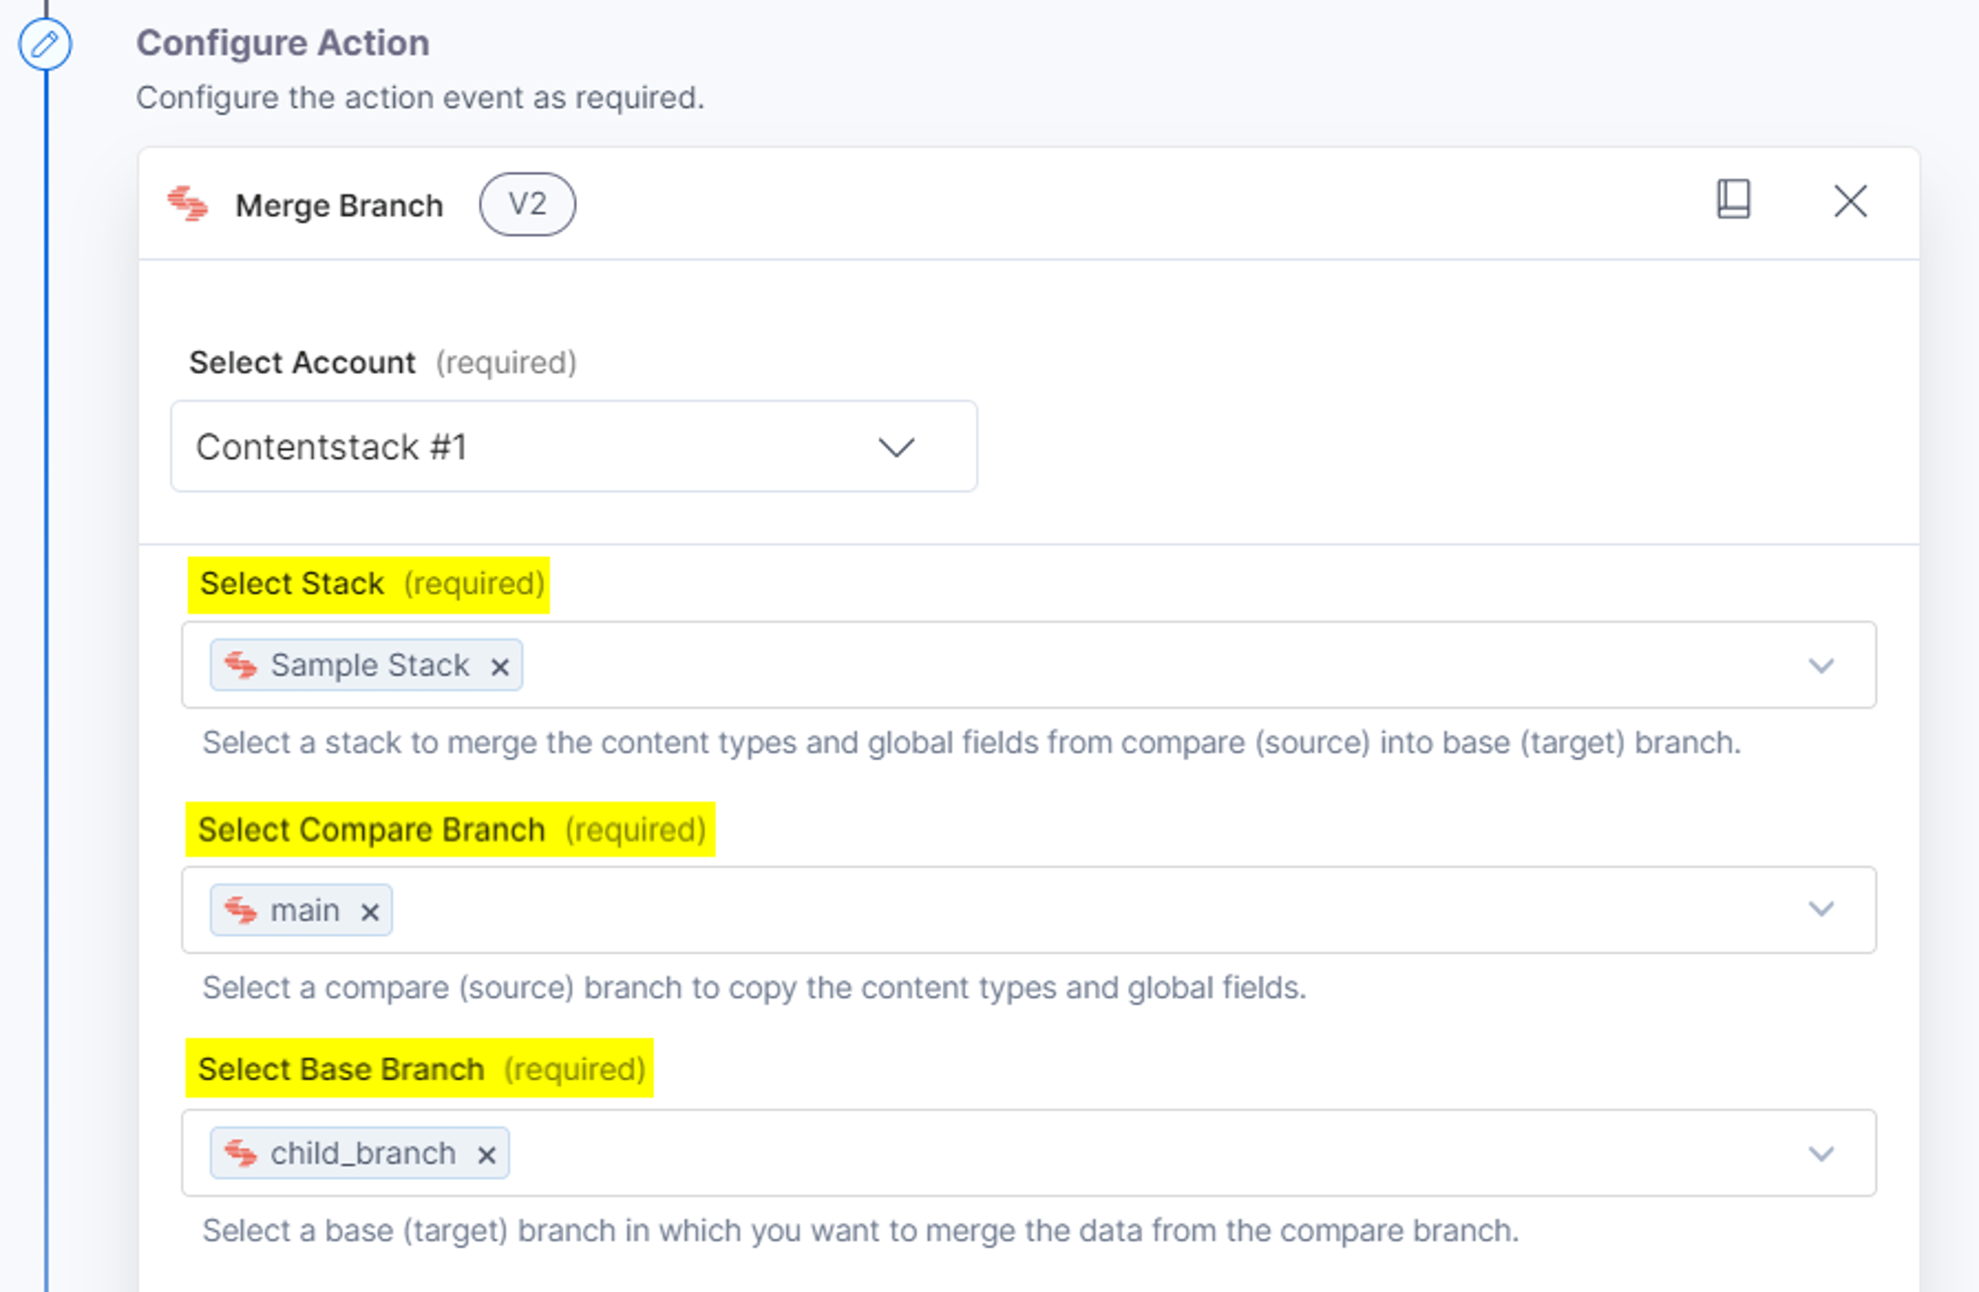Image resolution: width=1979 pixels, height=1292 pixels.
Task: Click the 'Select a compare (source) branch' help text
Action: pos(754,988)
